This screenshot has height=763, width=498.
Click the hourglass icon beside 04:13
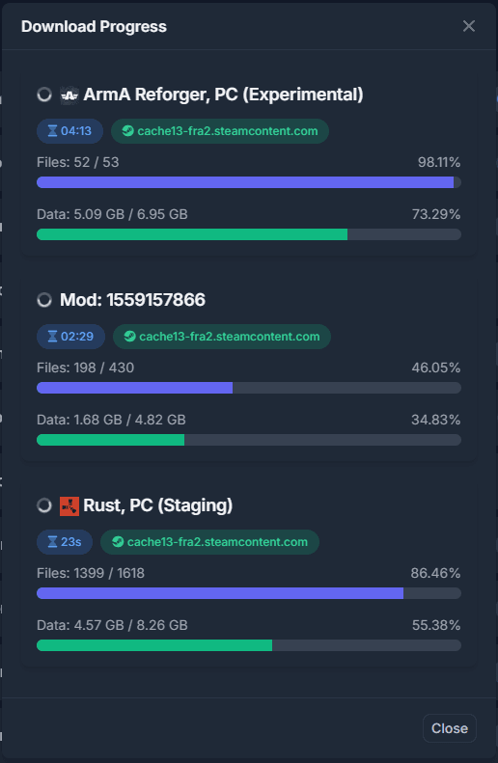point(52,131)
